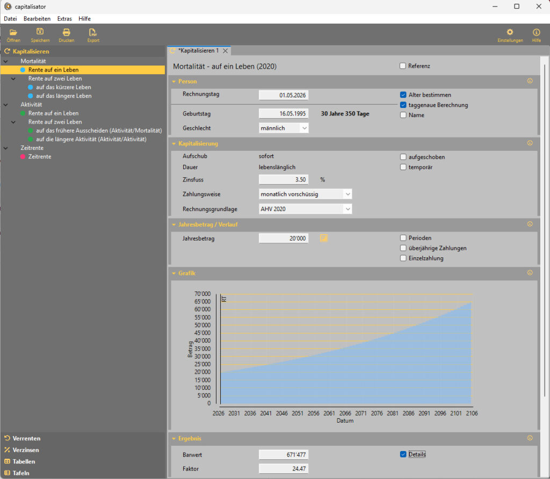Click the Speichern save icon
550x479 pixels.
40,32
